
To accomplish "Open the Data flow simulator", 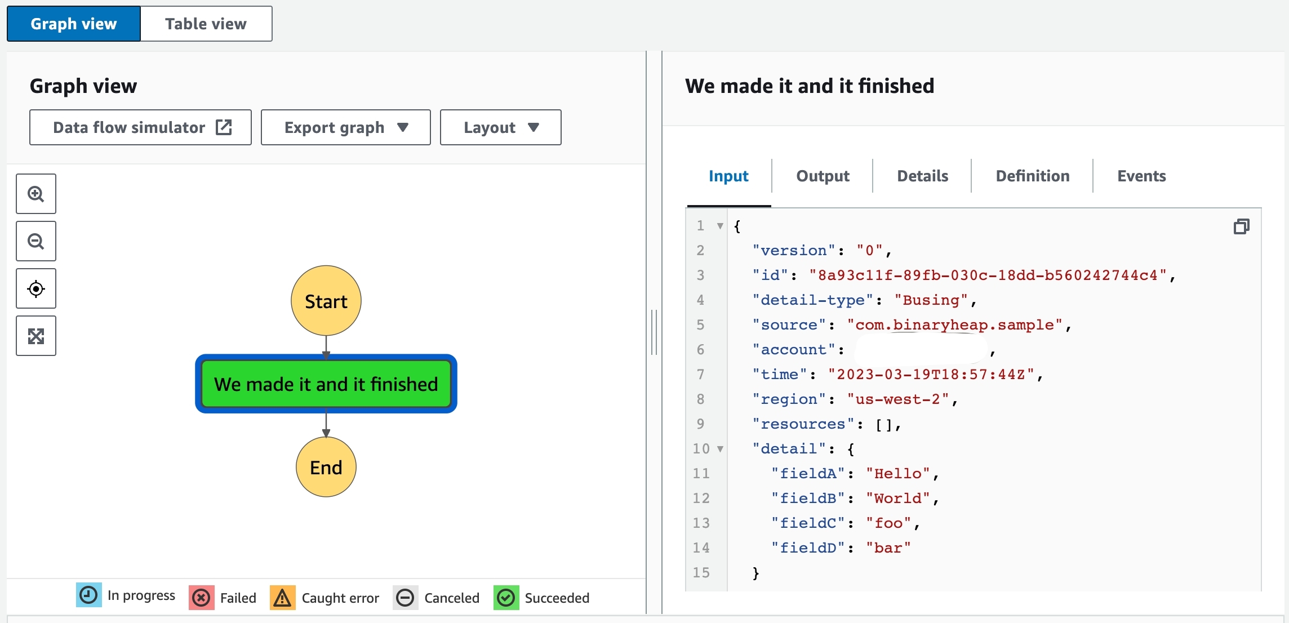I will coord(140,127).
